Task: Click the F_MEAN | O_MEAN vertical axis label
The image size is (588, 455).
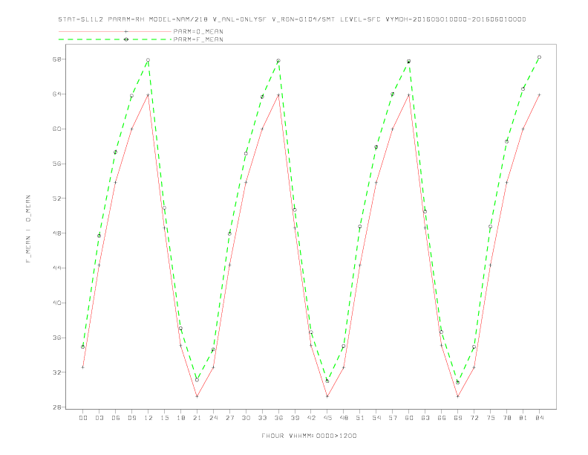Action: (28, 229)
